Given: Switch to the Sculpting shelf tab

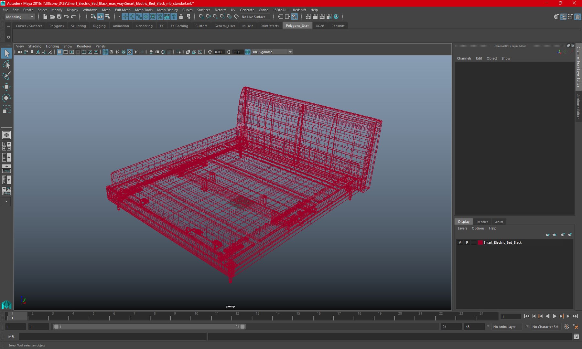Looking at the screenshot, I should (x=78, y=26).
